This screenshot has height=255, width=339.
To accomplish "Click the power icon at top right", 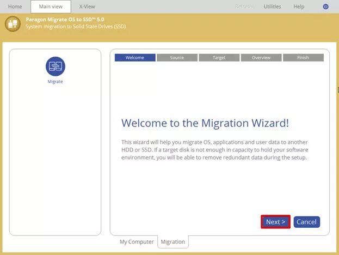I will (325, 7).
